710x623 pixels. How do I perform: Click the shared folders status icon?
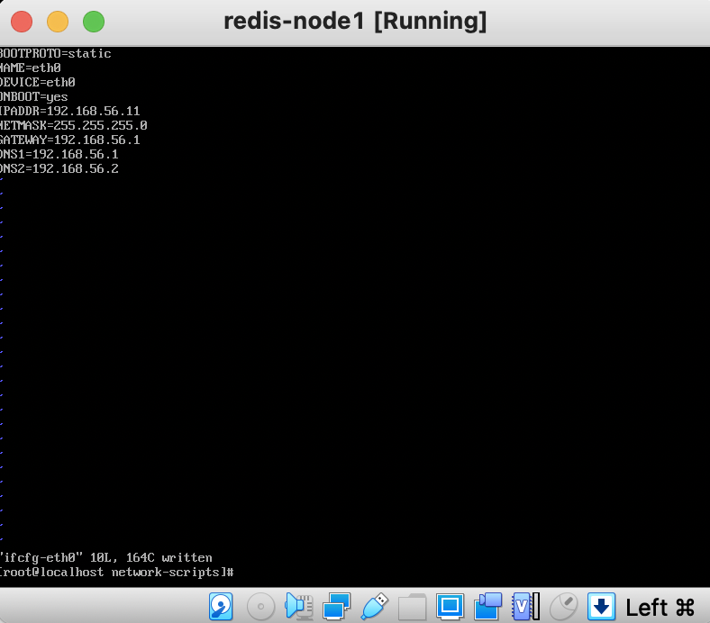click(412, 607)
